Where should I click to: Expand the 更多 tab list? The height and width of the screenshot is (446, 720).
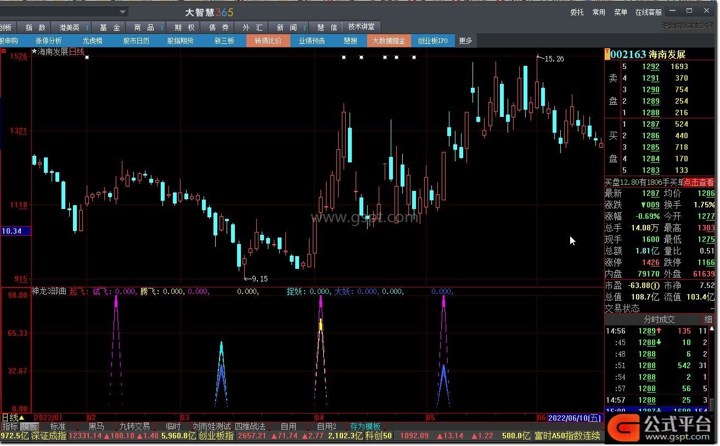(x=465, y=41)
